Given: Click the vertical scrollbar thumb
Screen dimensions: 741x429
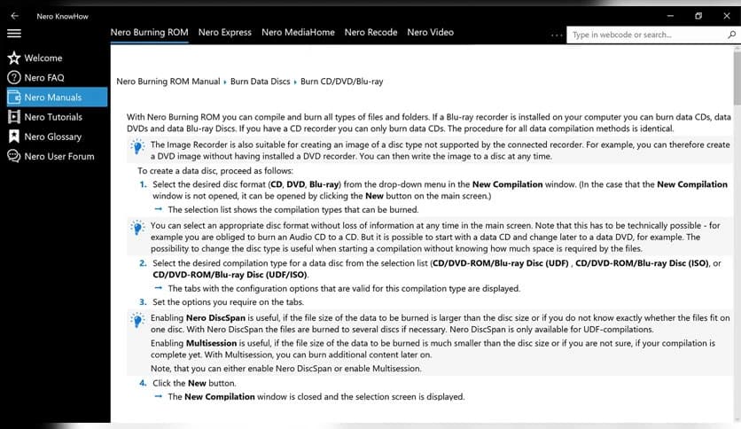Looking at the screenshot, I should pyautogui.click(x=737, y=76).
